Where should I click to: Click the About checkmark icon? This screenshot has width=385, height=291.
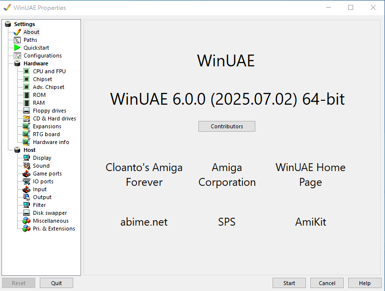pos(17,32)
